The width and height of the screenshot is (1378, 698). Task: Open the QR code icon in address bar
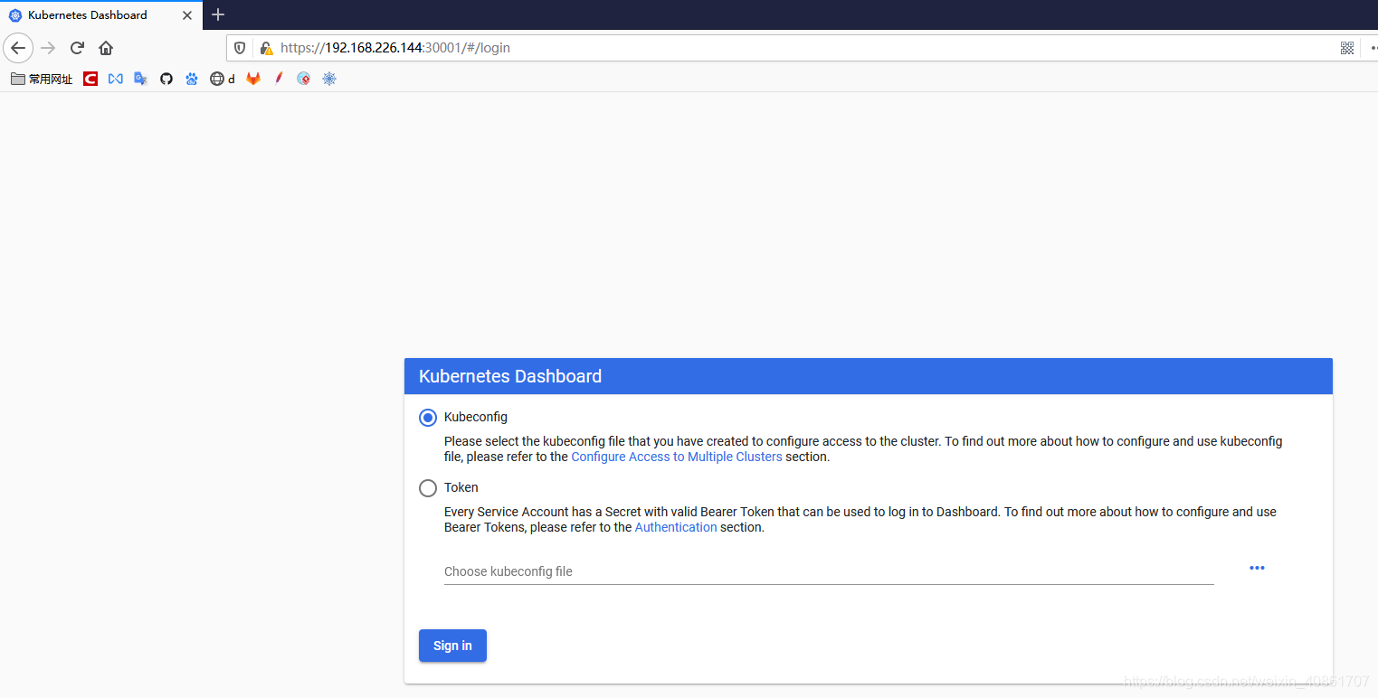1347,48
